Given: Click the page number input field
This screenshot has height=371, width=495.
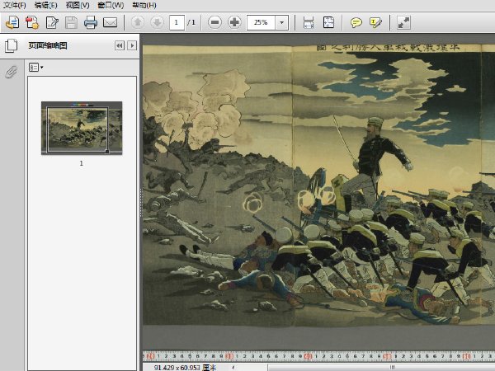Looking at the screenshot, I should pyautogui.click(x=177, y=22).
